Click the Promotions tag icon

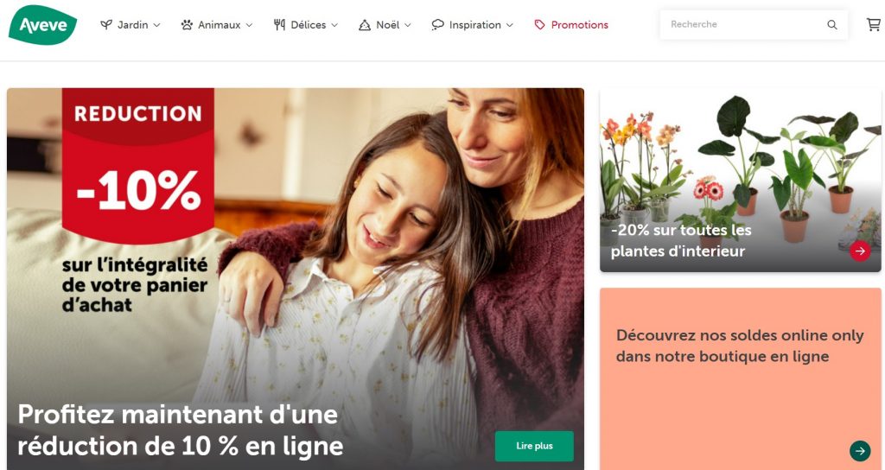coord(539,25)
